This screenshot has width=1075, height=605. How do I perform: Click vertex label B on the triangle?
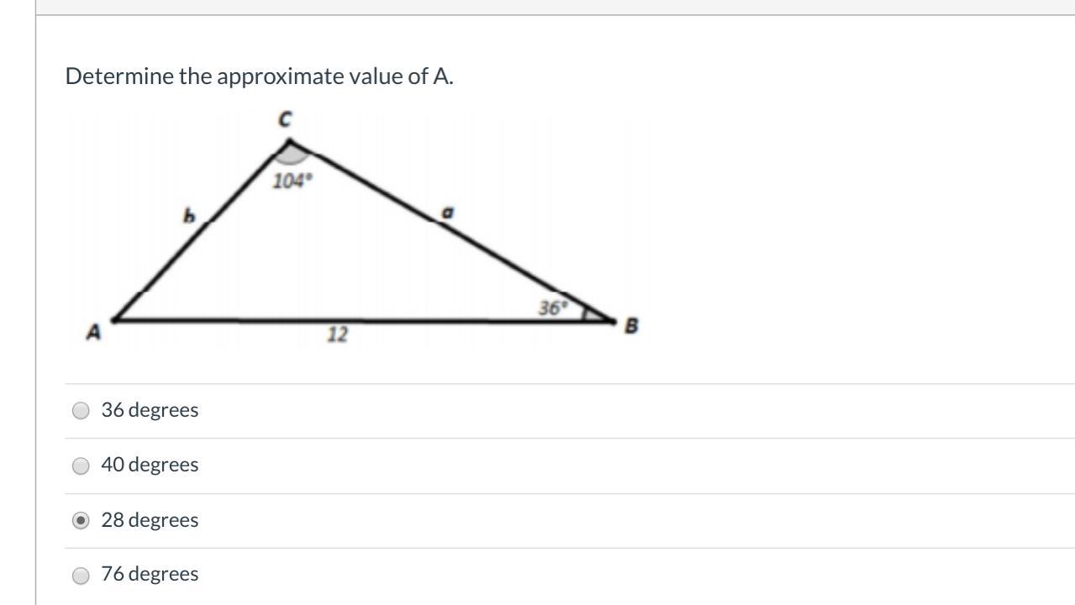(631, 326)
